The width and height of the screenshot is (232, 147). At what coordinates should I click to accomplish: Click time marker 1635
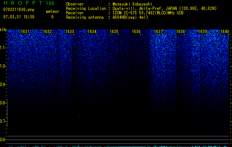114,31
